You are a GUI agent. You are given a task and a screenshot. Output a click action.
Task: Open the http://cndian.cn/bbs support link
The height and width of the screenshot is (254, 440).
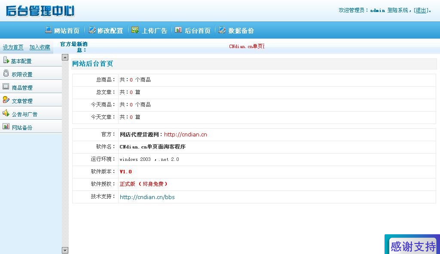coord(147,197)
